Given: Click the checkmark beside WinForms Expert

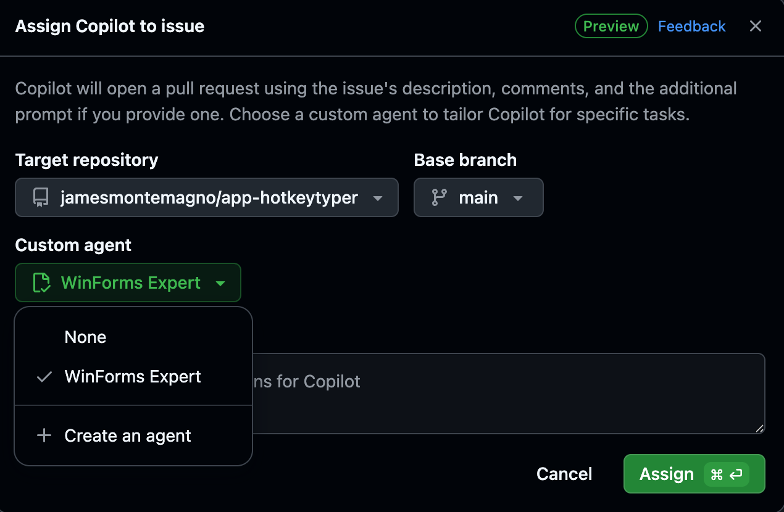Looking at the screenshot, I should (43, 376).
